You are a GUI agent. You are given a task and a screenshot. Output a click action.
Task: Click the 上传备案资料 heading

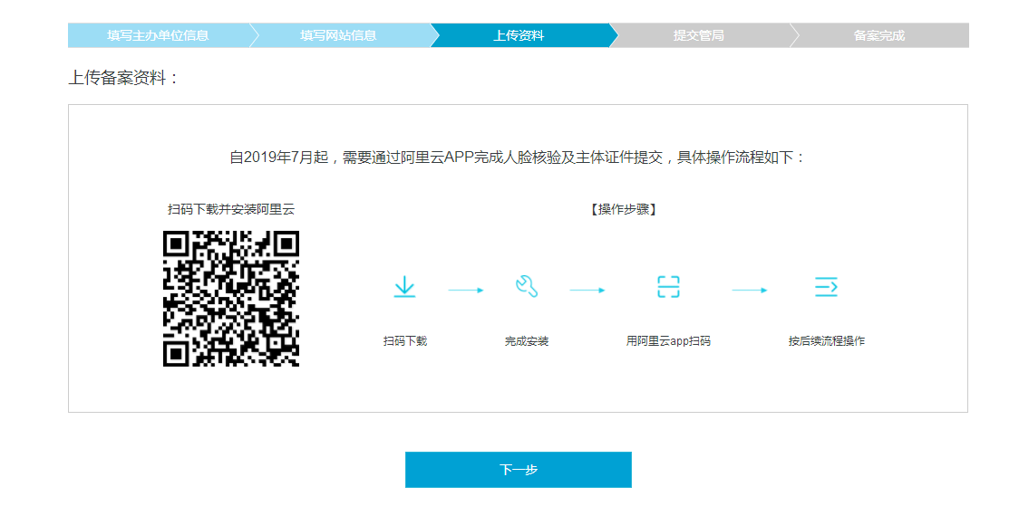coord(122,78)
